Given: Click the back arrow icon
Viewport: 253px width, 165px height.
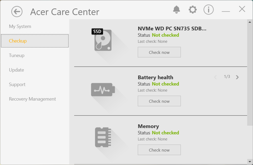Looking at the screenshot, I should click(x=17, y=12).
